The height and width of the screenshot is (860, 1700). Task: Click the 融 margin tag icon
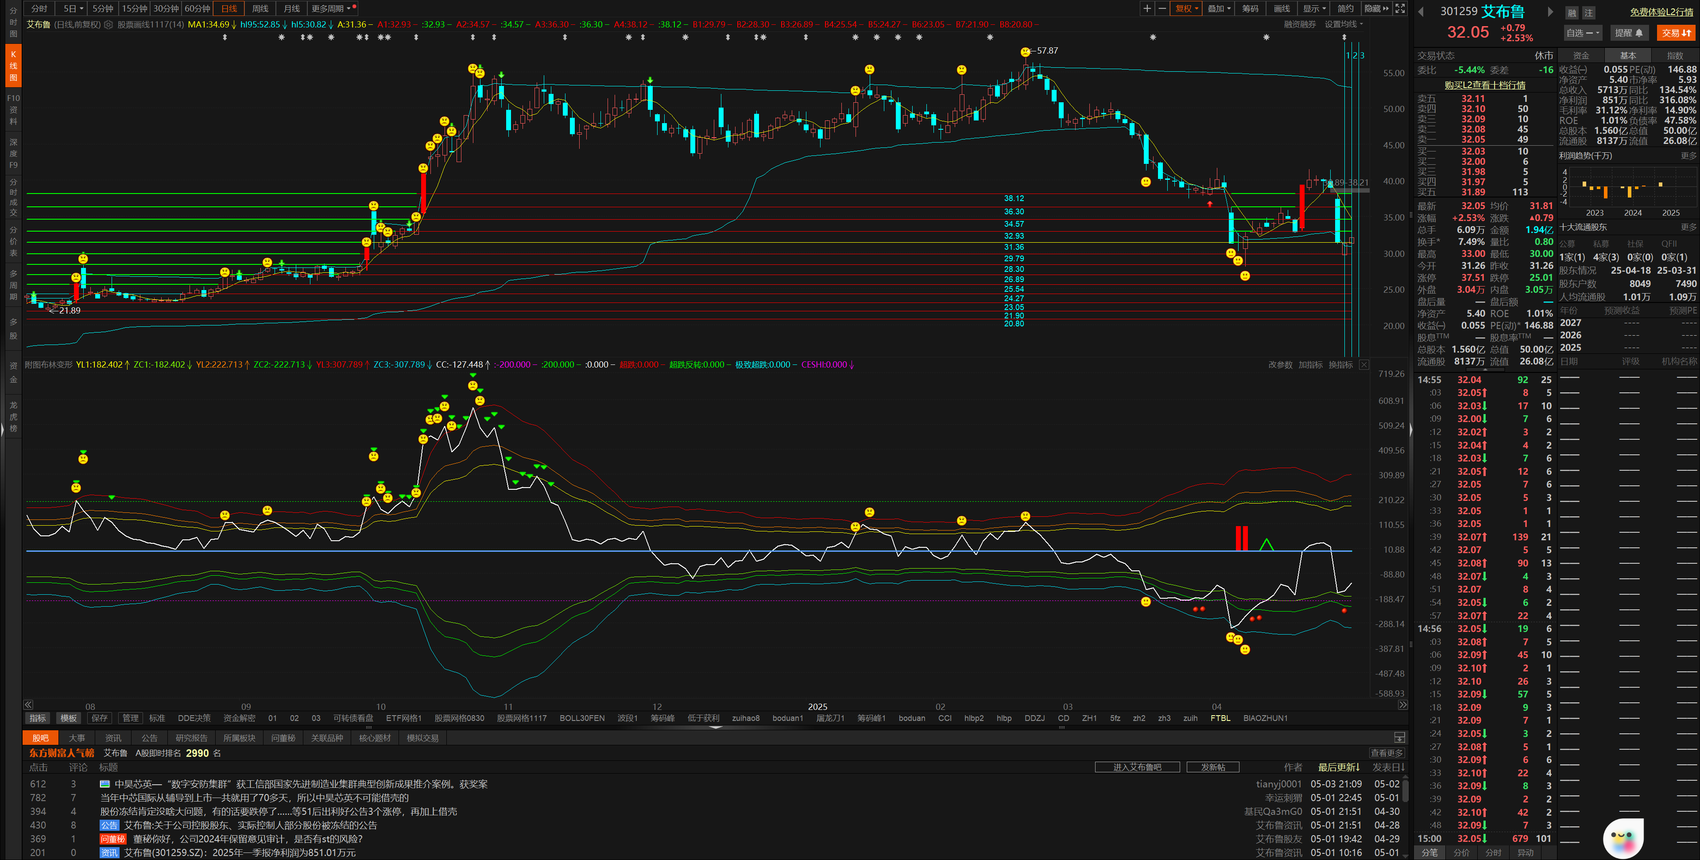(1571, 12)
